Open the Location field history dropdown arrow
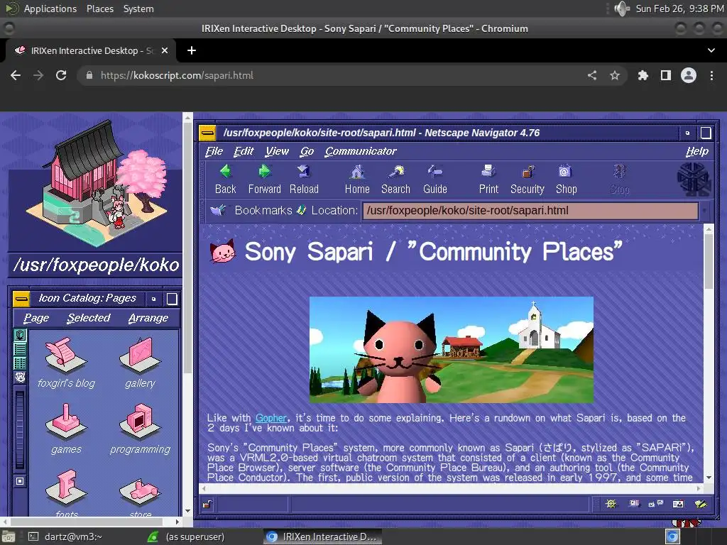Screen dimensions: 727x545 tap(704, 211)
